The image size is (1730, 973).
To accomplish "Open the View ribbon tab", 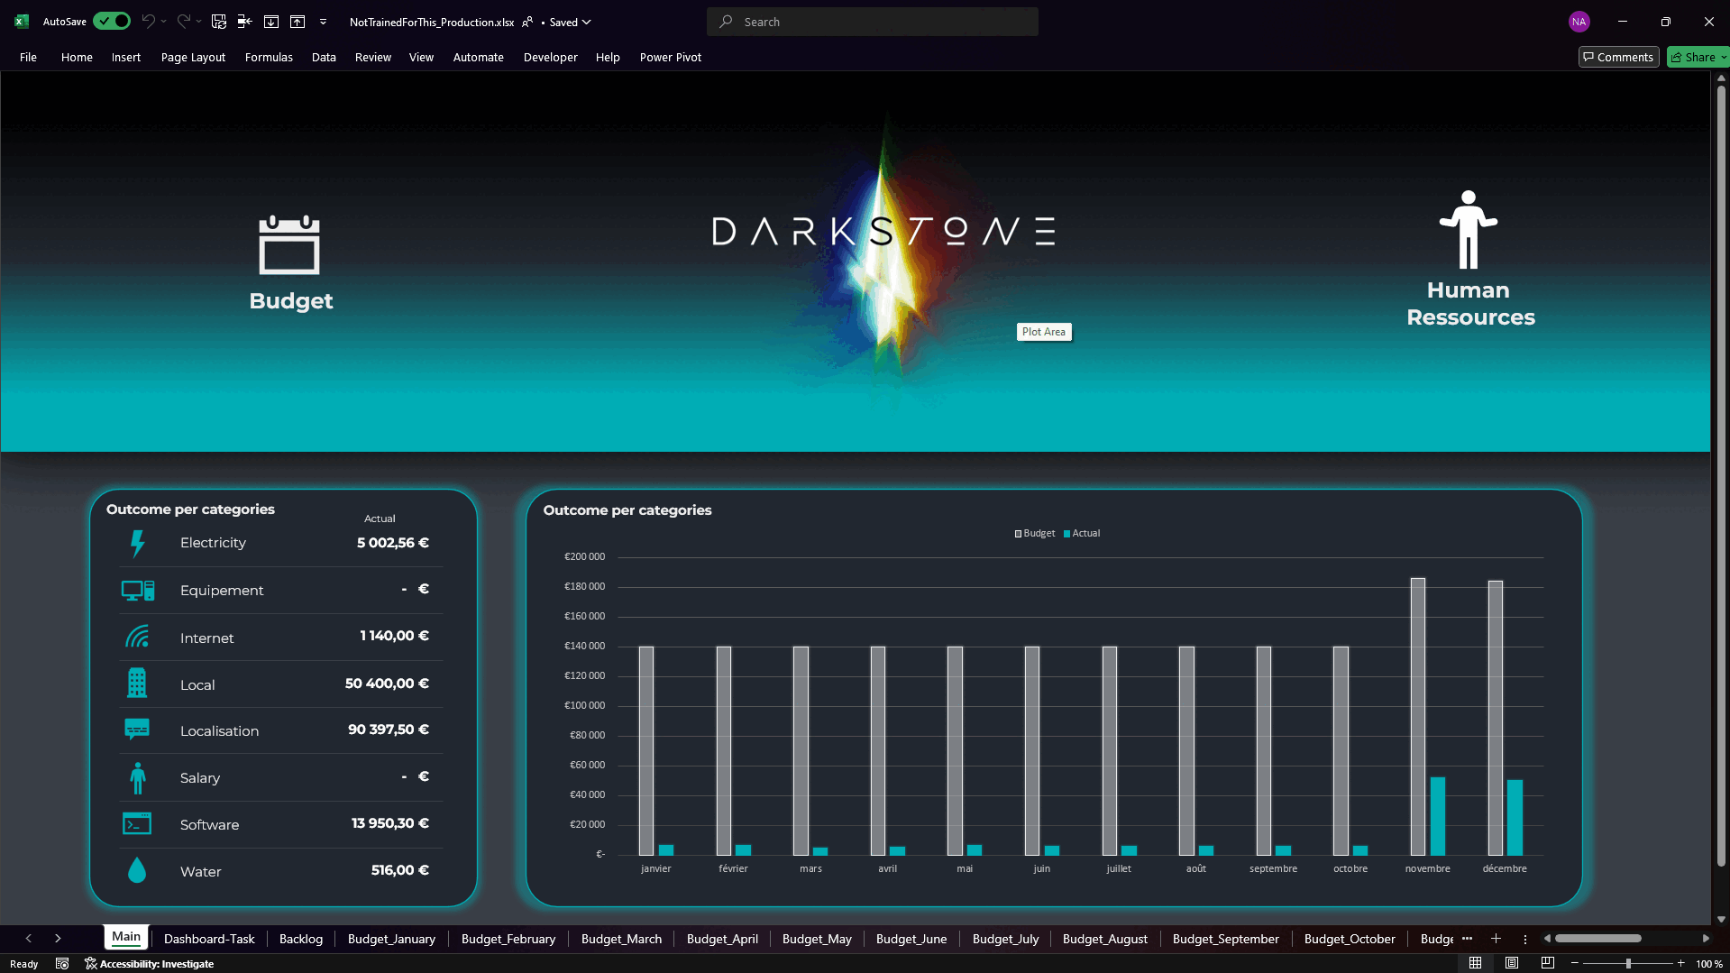I will tap(421, 57).
